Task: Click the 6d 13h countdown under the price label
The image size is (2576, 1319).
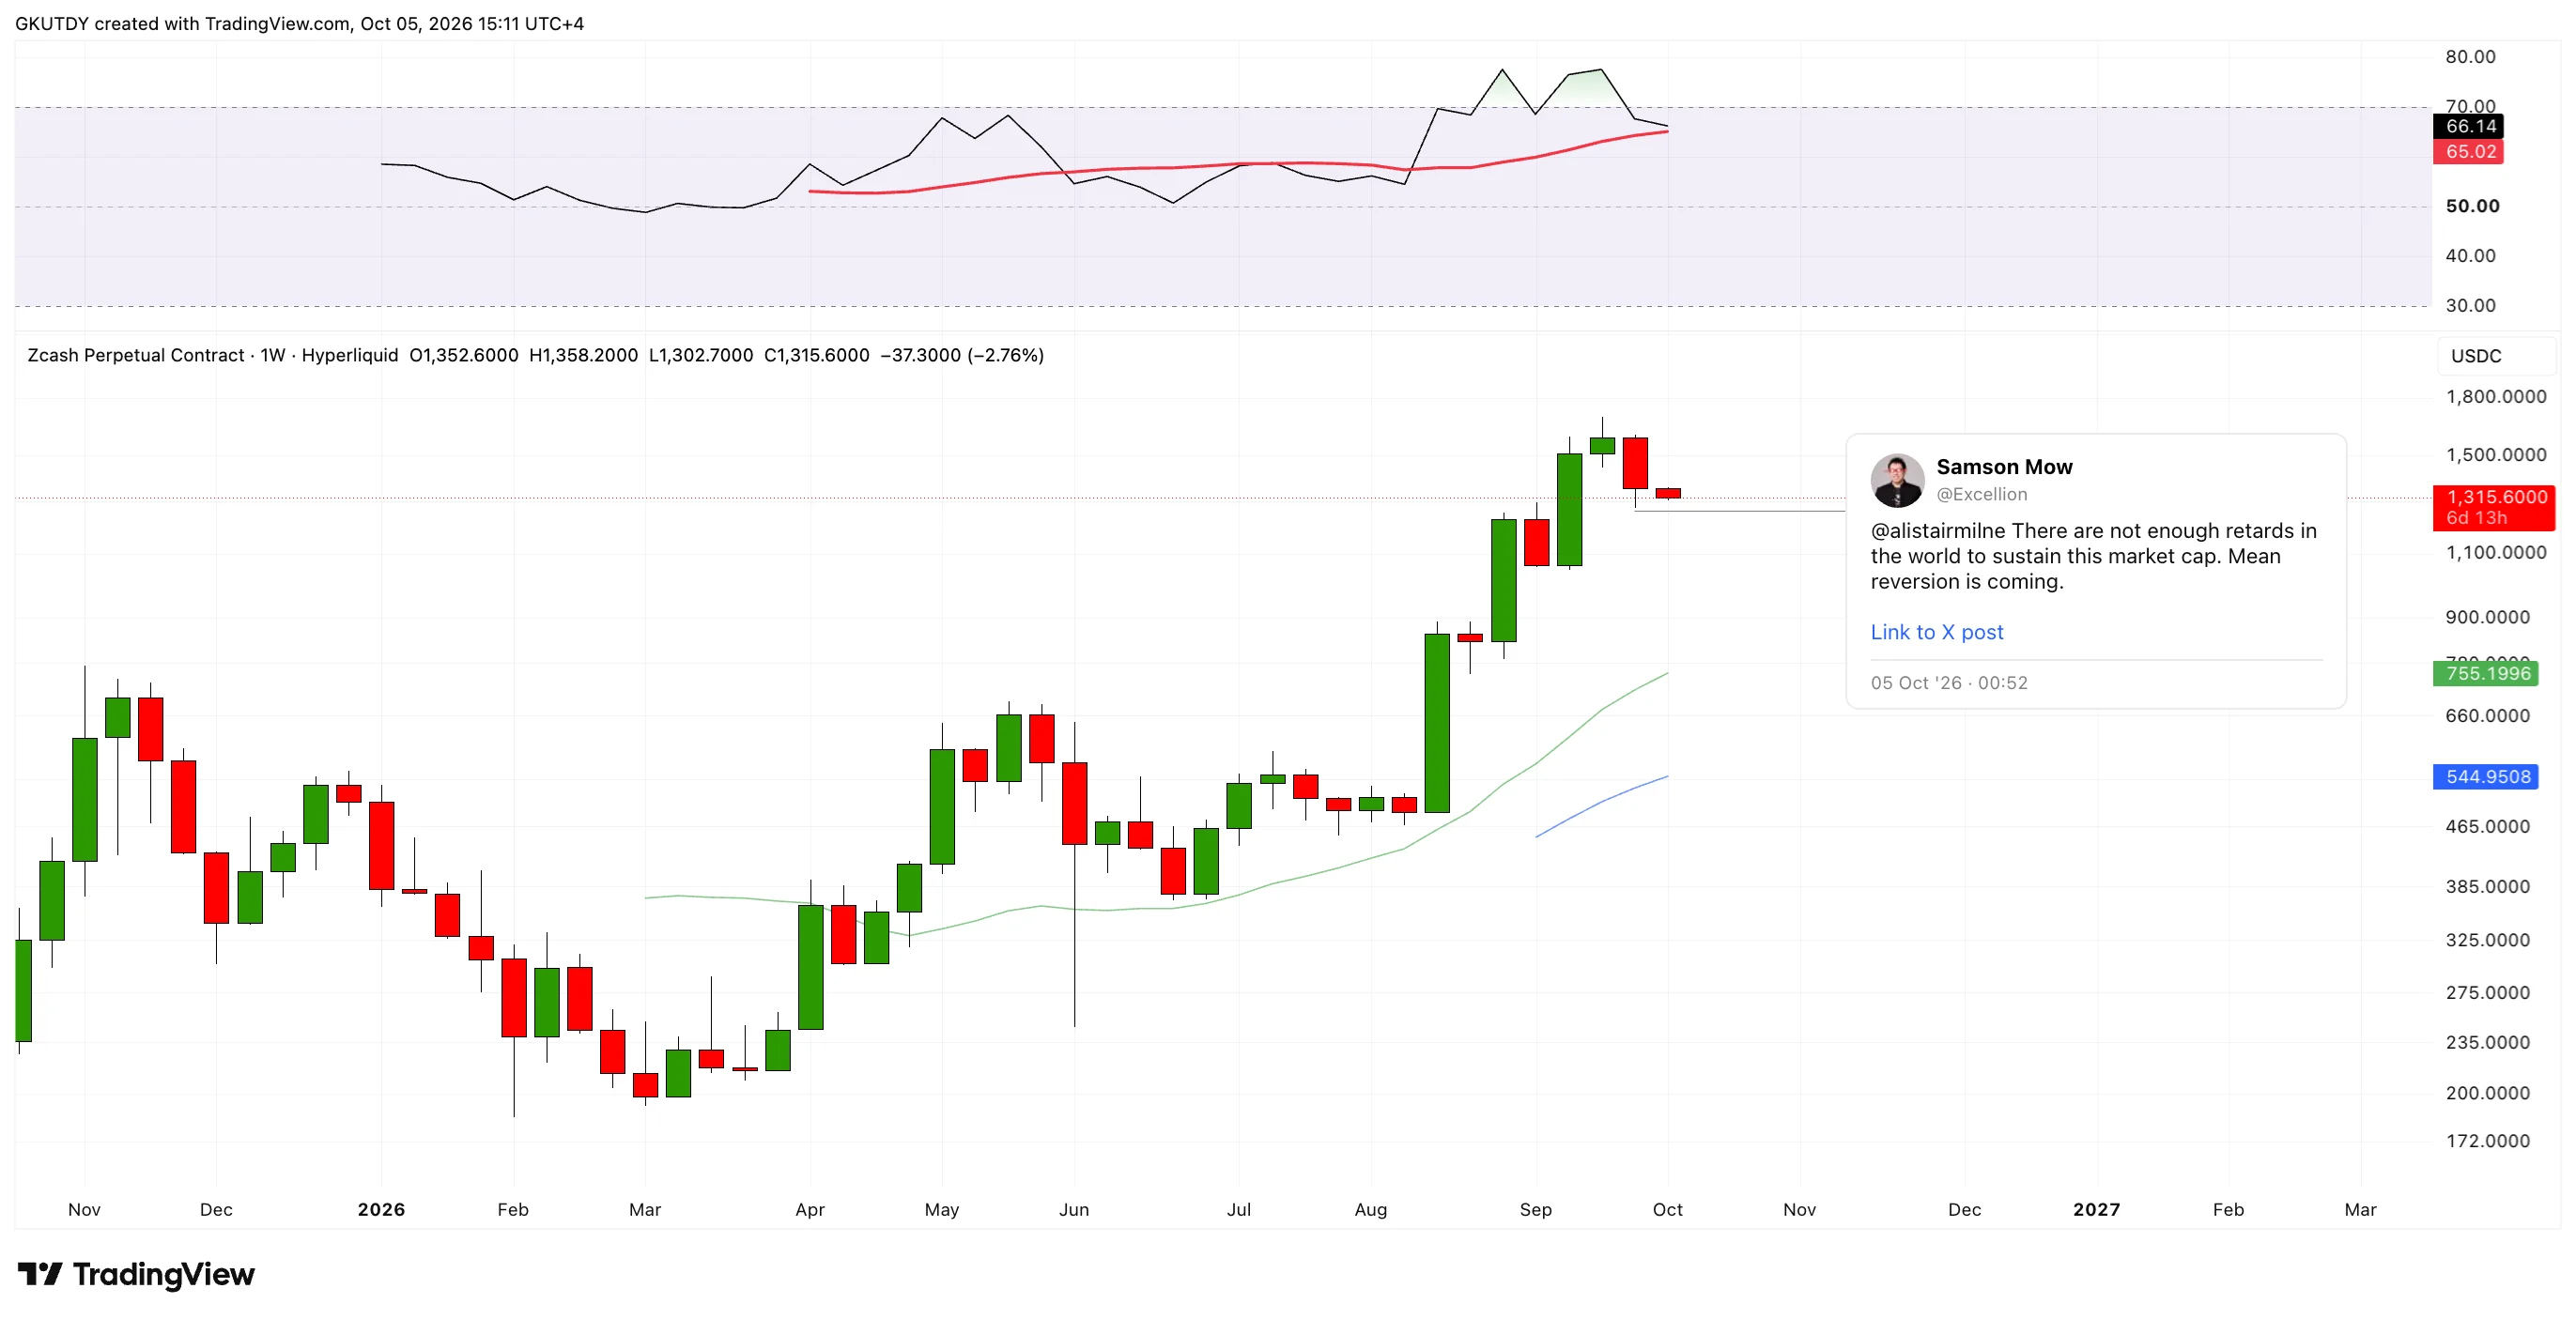Action: coord(2476,518)
